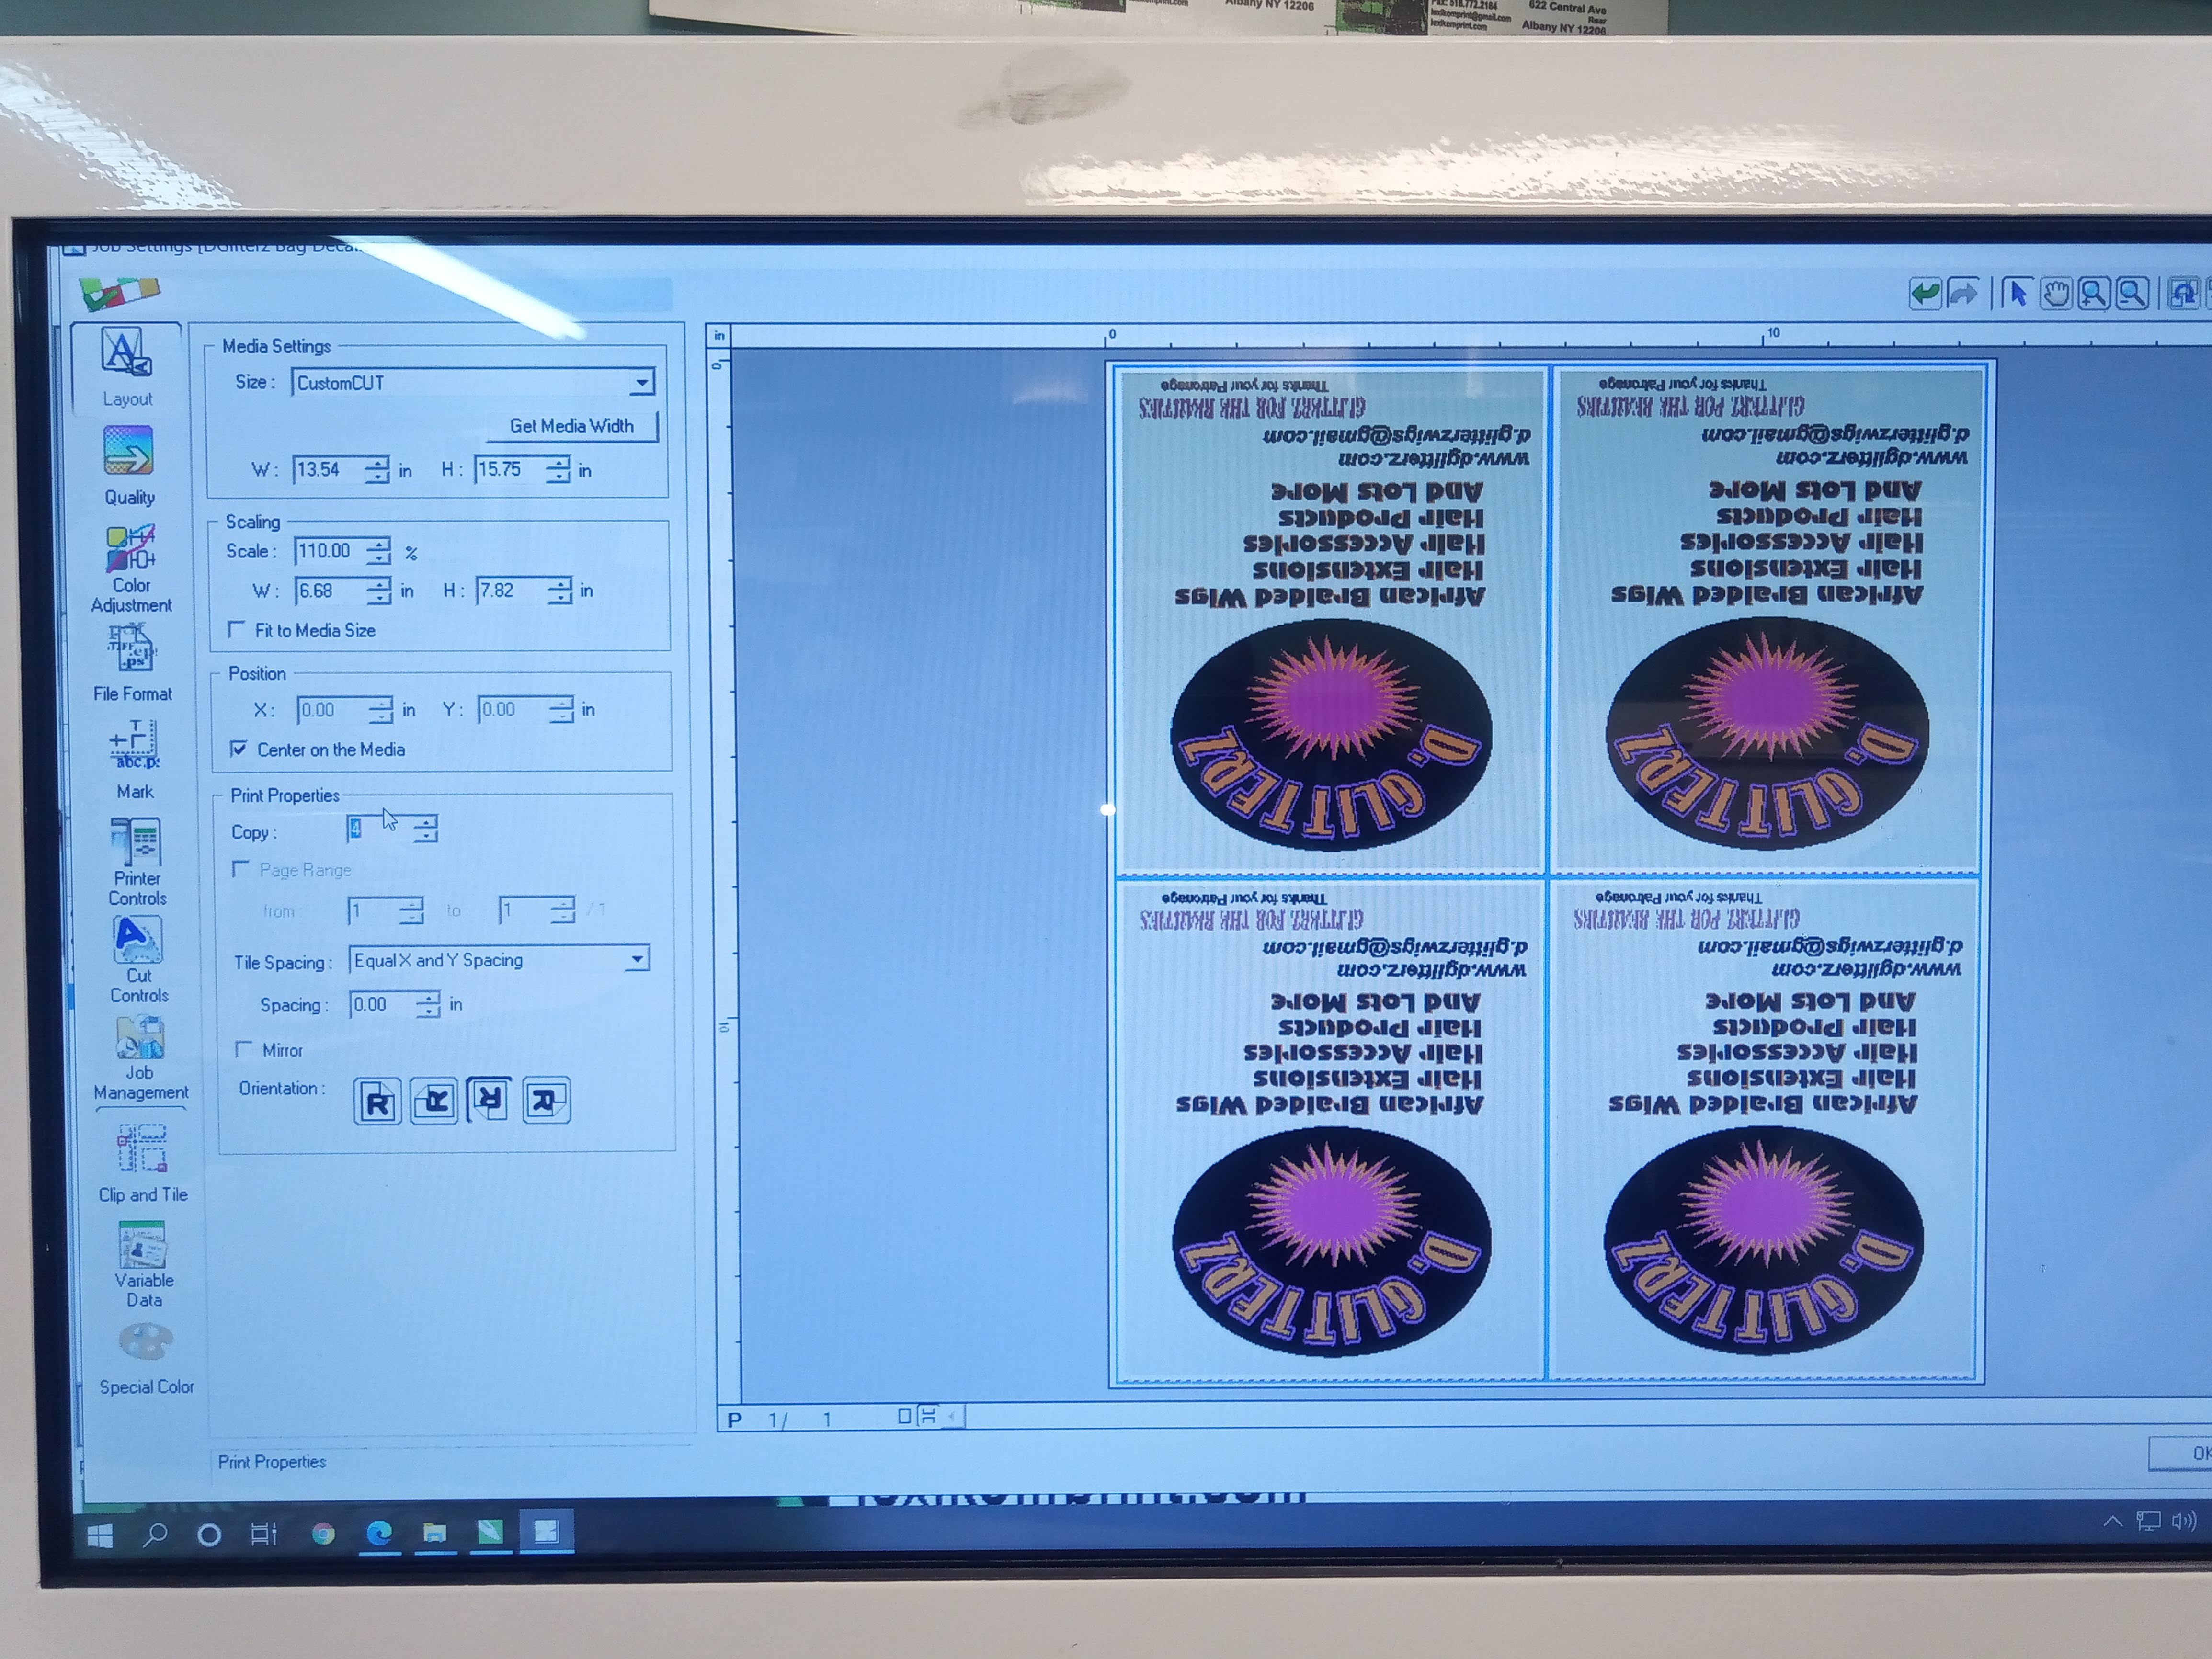Uncheck Center on the Media
This screenshot has width=2212, height=1659.
[239, 749]
